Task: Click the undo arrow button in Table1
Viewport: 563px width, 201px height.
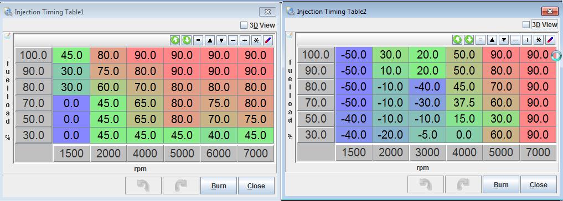Action: coord(143,186)
